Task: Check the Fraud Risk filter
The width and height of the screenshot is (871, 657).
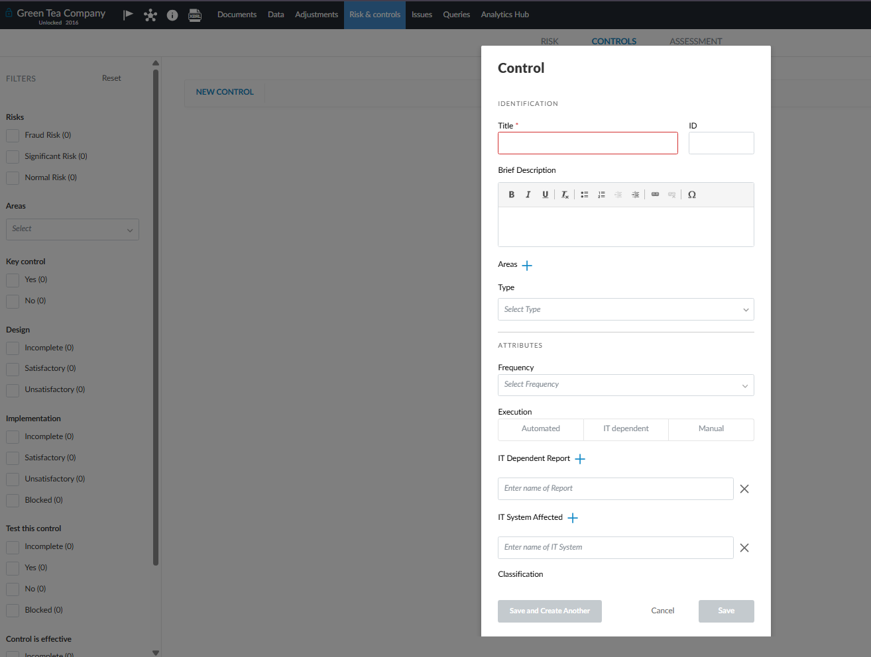Action: coord(13,136)
